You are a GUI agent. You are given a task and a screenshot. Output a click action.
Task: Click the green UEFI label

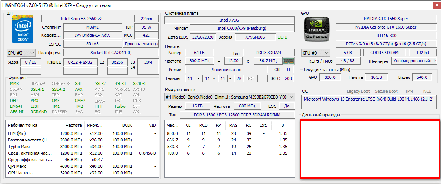(x=283, y=37)
